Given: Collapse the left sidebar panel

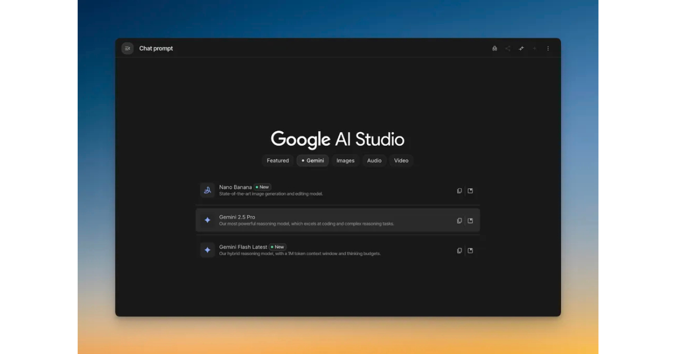Looking at the screenshot, I should pos(127,48).
